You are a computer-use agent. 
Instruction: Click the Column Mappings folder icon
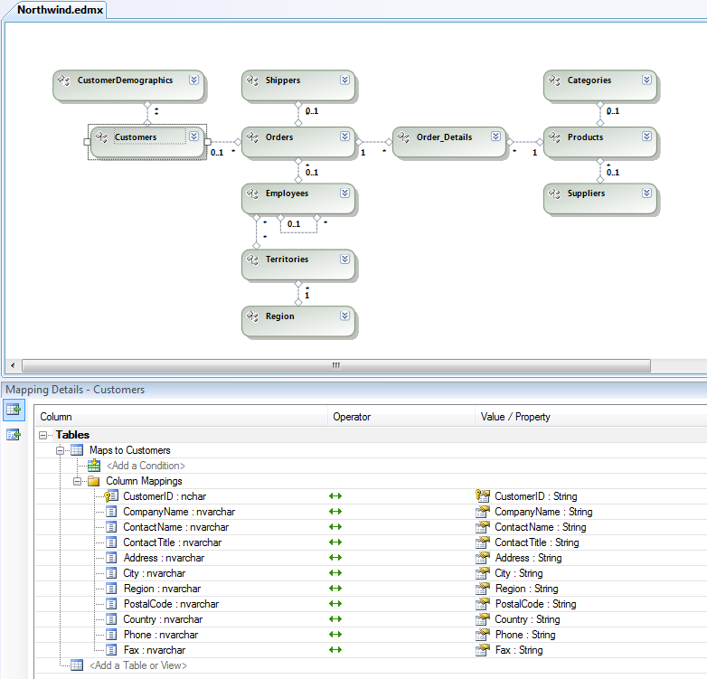pyautogui.click(x=94, y=481)
